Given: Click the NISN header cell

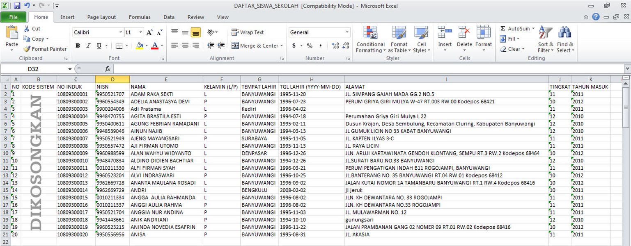Looking at the screenshot, I should point(112,87).
